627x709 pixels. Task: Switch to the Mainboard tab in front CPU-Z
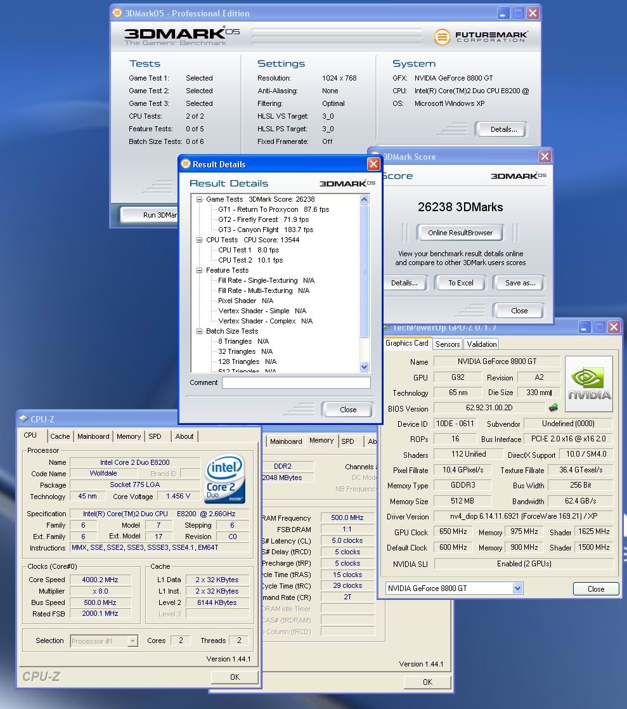[93, 436]
